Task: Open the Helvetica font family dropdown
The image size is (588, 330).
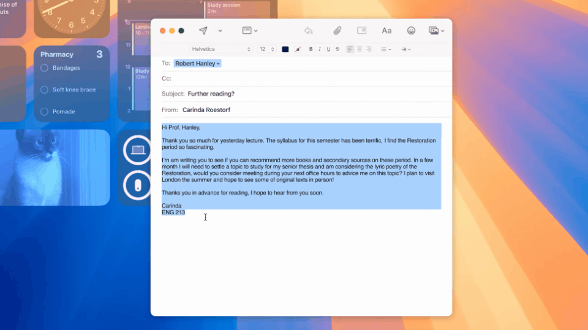Action: [221, 49]
